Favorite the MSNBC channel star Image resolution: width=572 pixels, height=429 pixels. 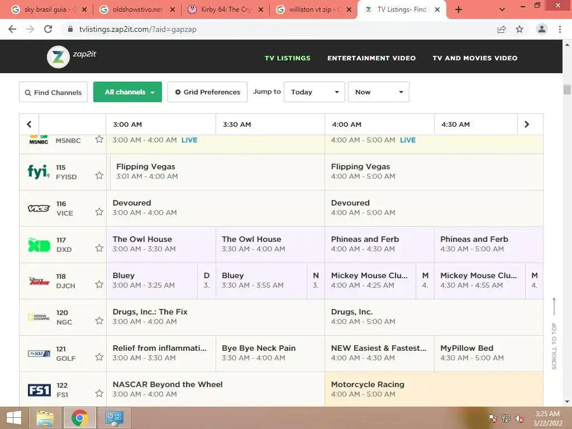point(99,139)
